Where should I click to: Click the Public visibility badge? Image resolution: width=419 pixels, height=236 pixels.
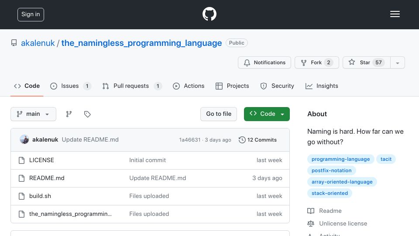pos(237,43)
